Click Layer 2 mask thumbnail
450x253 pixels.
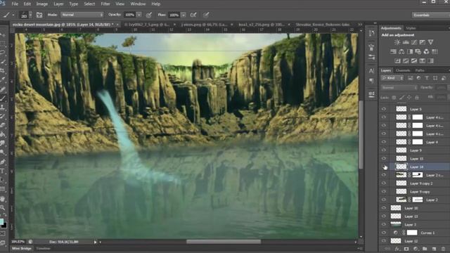coord(418,200)
